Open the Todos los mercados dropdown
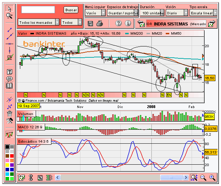The height and width of the screenshot is (186, 221). (38, 22)
